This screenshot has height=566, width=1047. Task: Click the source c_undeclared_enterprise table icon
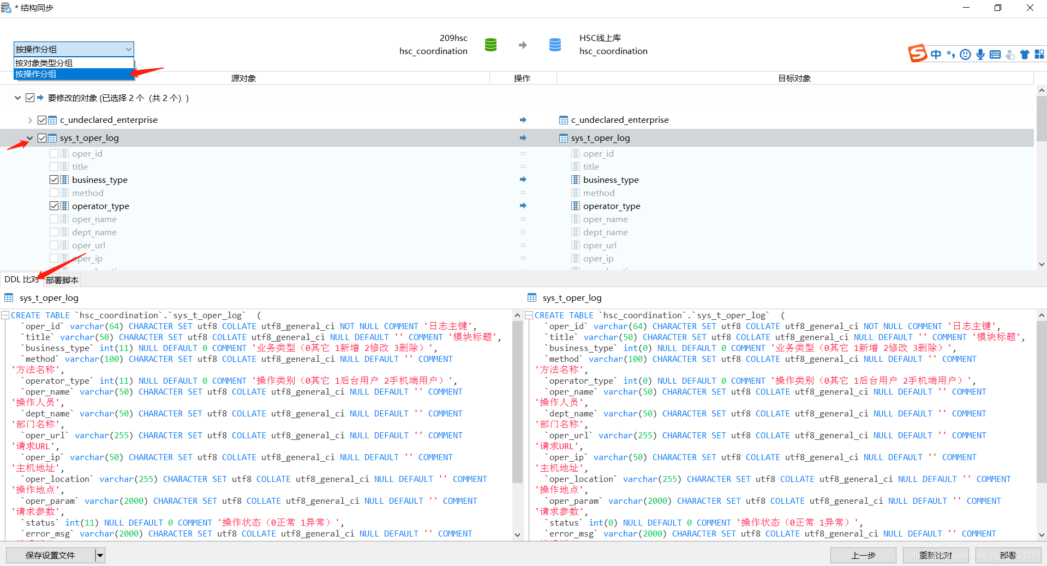pos(52,120)
